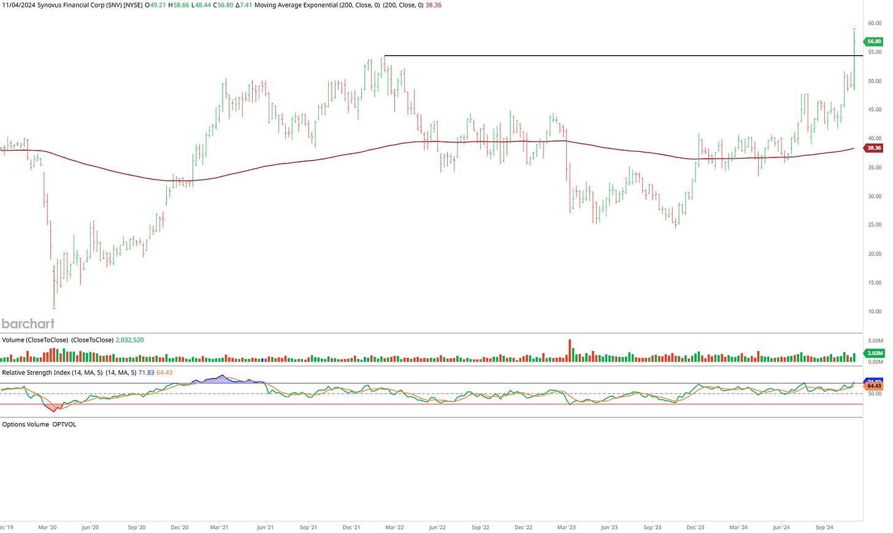The height and width of the screenshot is (533, 893).
Task: Click the Mar '24 date axis label
Action: pos(738,527)
